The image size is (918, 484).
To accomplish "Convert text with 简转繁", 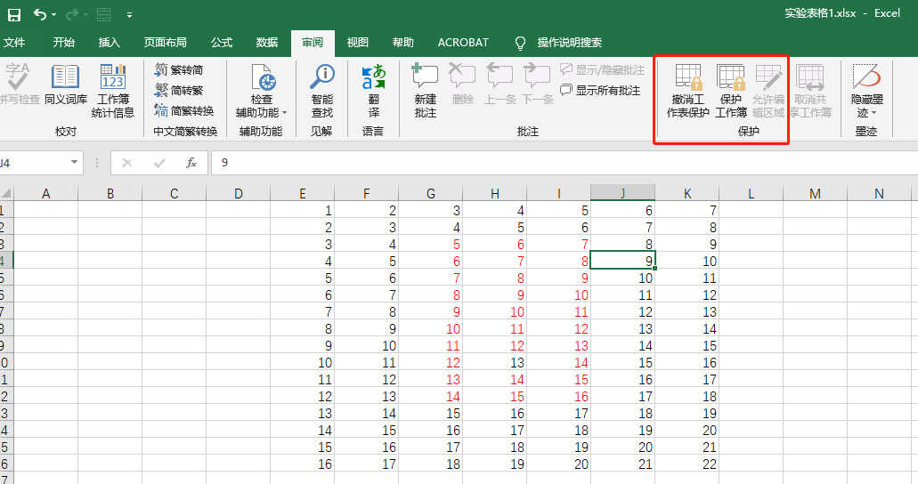I will pyautogui.click(x=179, y=90).
